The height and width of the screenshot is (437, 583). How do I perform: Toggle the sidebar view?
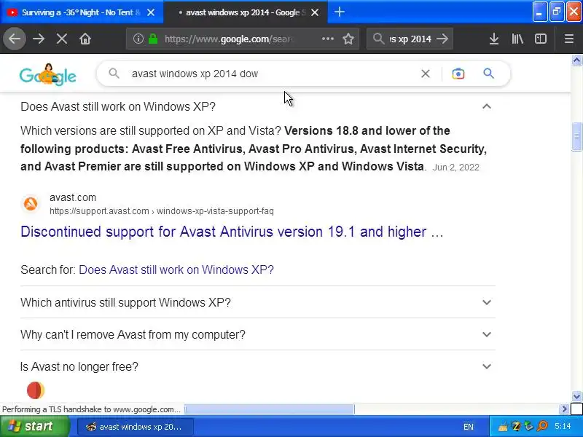tap(540, 39)
